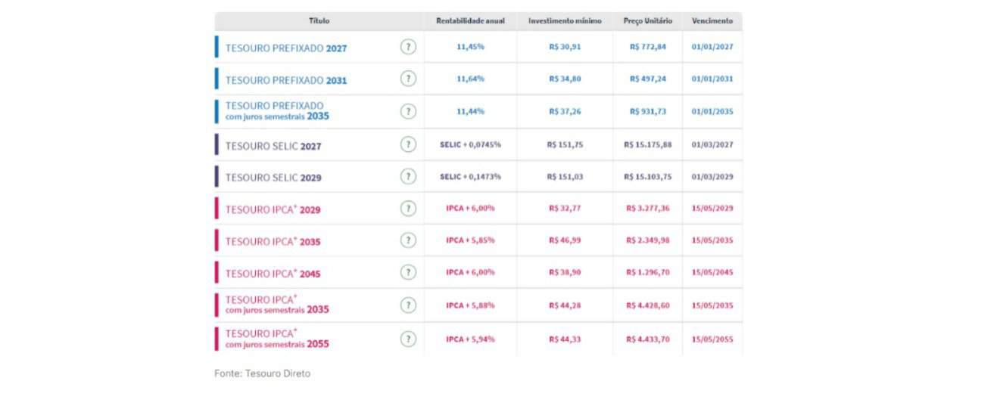This screenshot has width=997, height=415.
Task: Click the 01/03/2029 maturity date
Action: pos(712,176)
